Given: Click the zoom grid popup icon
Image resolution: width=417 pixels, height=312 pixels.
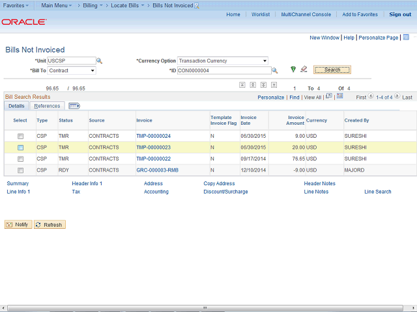Looking at the screenshot, I should [x=329, y=96].
